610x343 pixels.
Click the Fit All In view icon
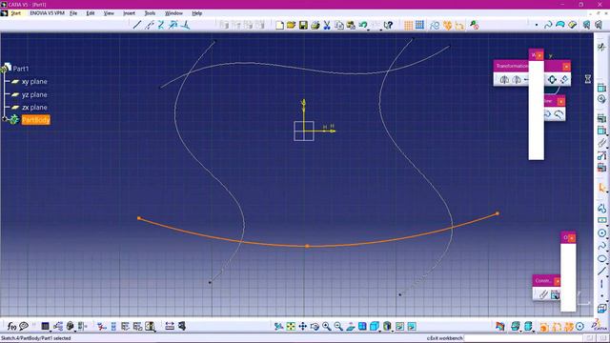tap(291, 326)
